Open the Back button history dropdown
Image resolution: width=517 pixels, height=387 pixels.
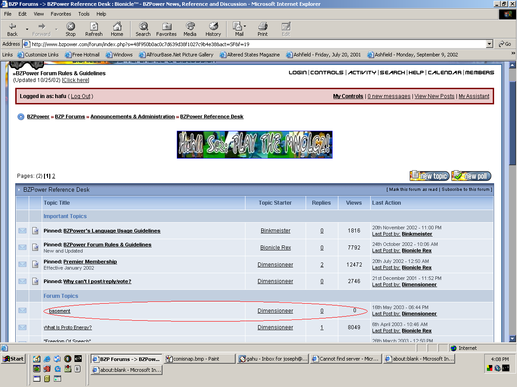[x=27, y=30]
